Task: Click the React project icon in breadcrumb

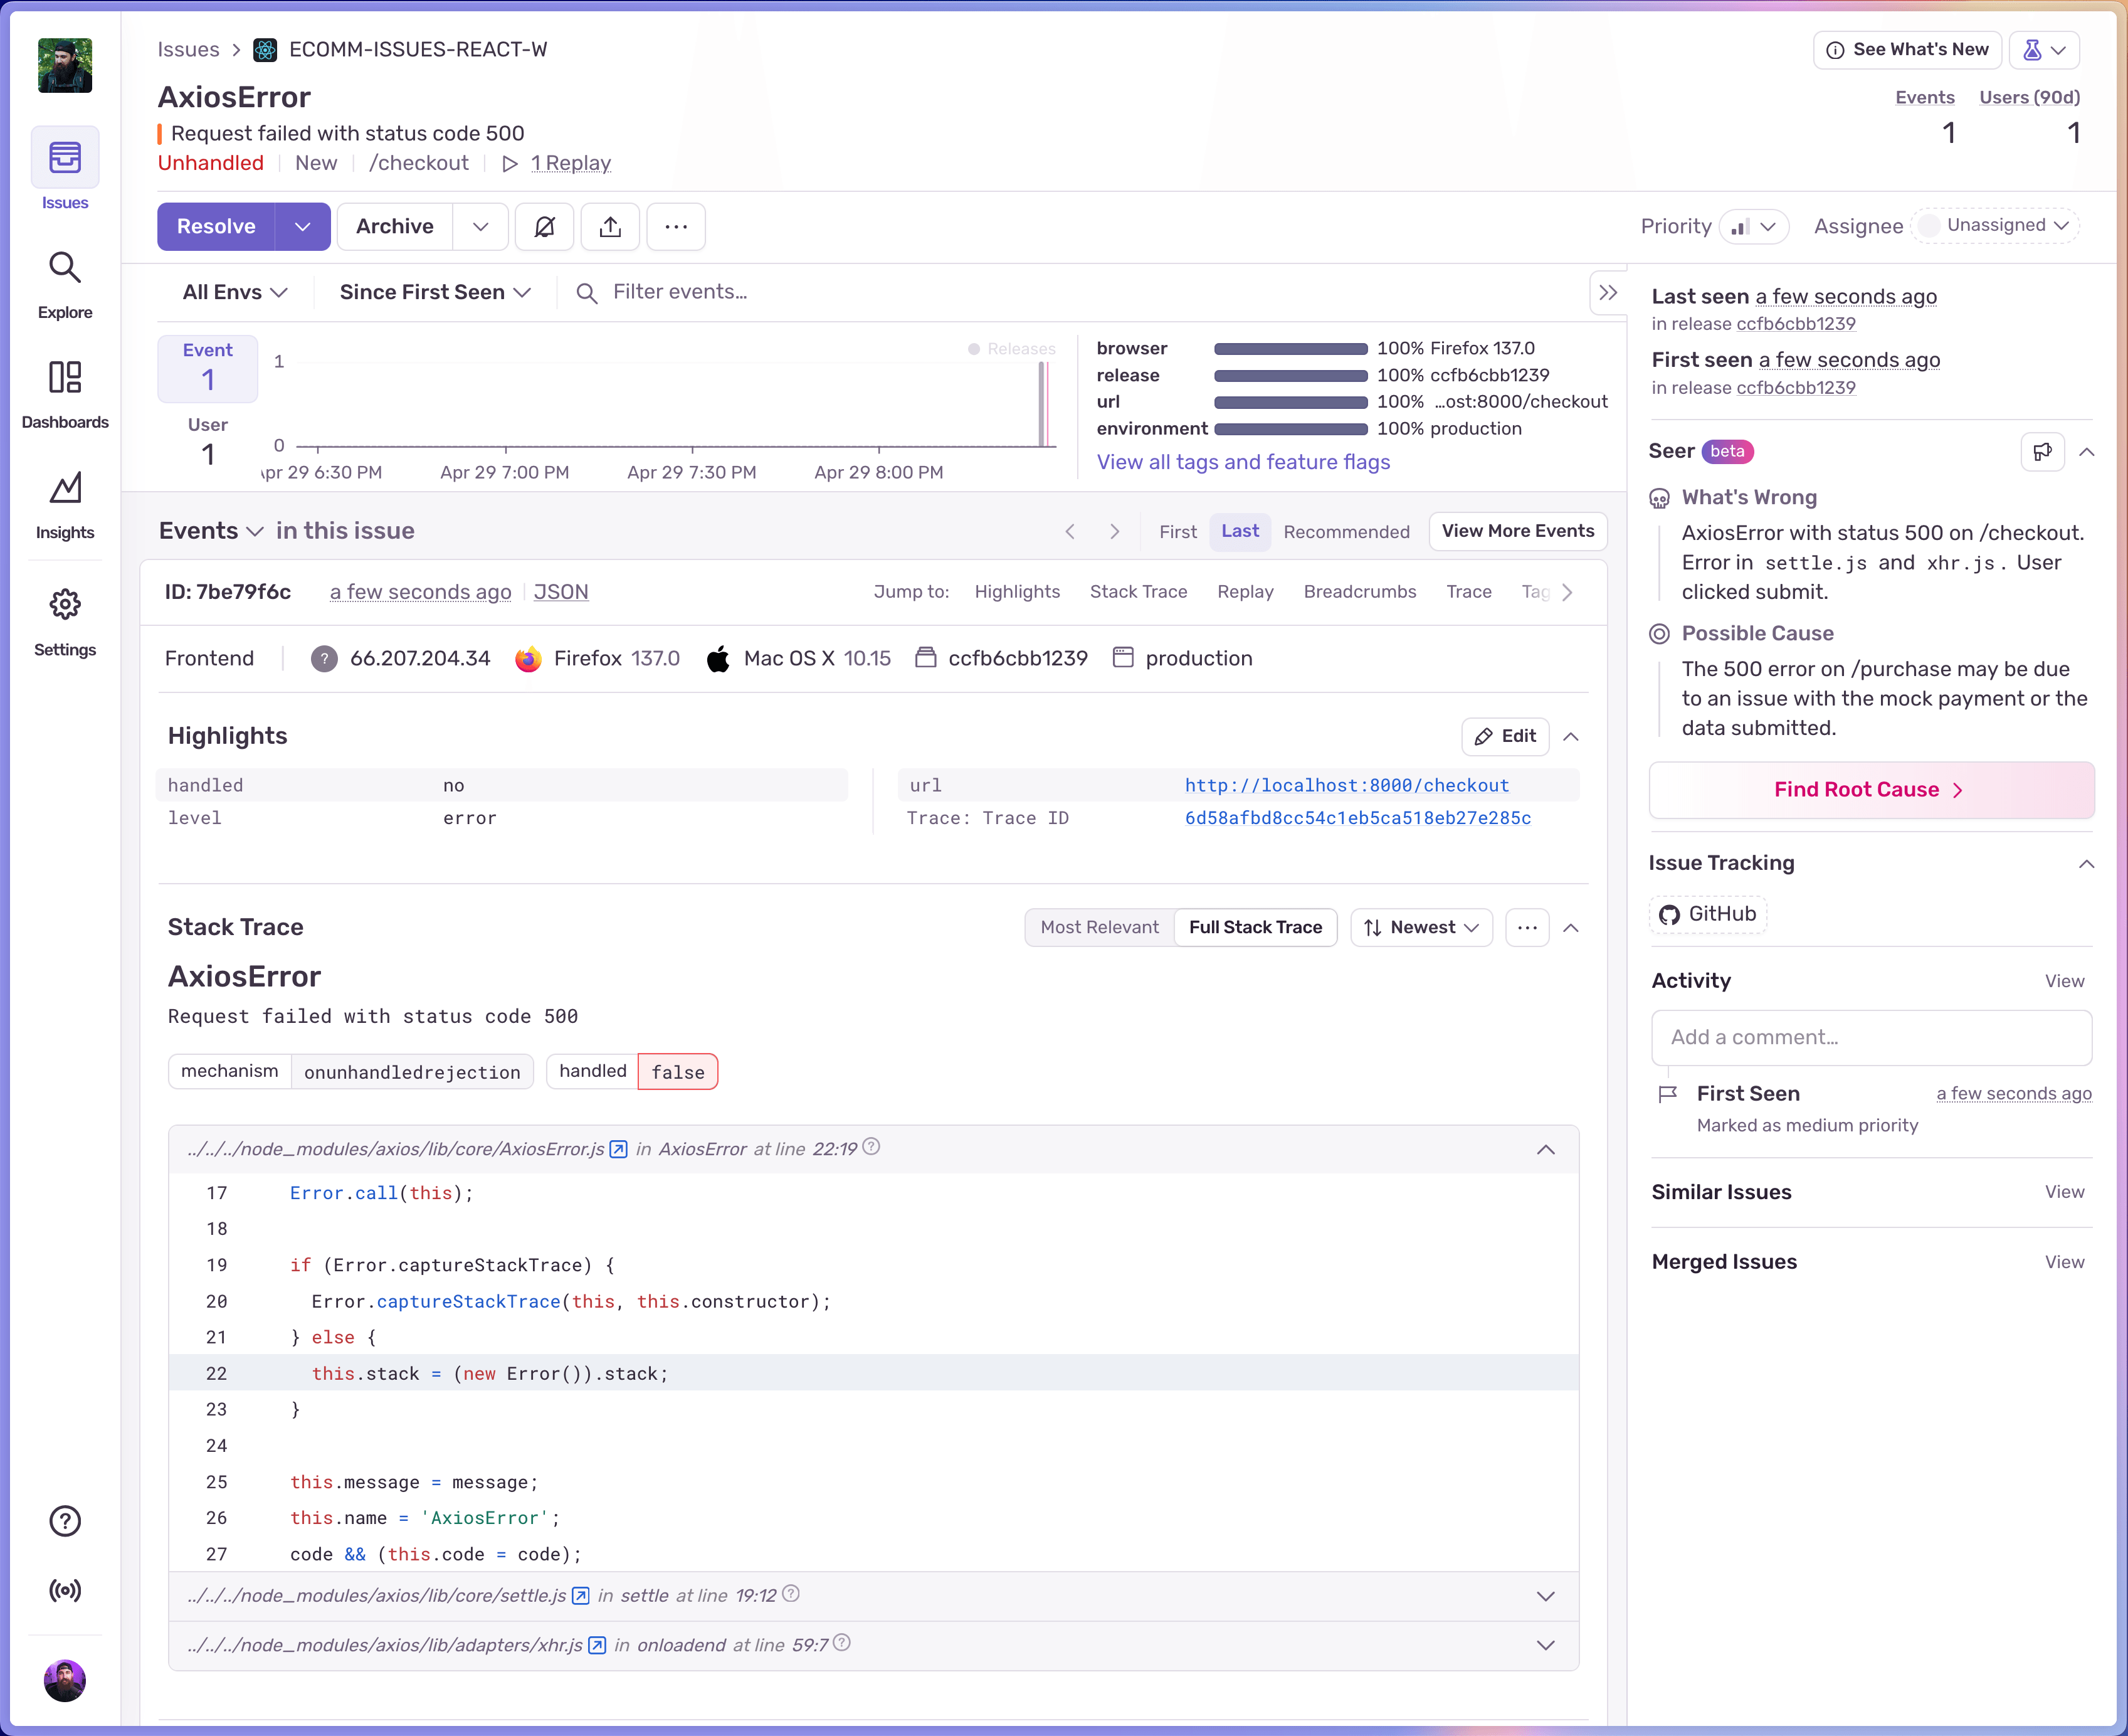Action: [x=265, y=50]
